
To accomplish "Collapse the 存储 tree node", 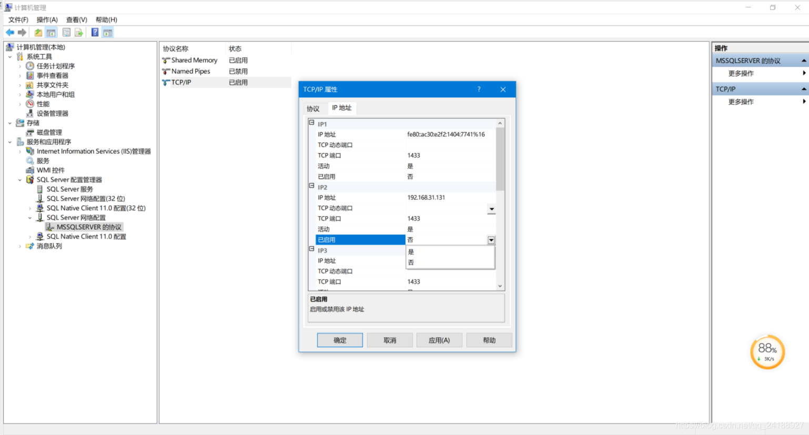I will click(10, 123).
